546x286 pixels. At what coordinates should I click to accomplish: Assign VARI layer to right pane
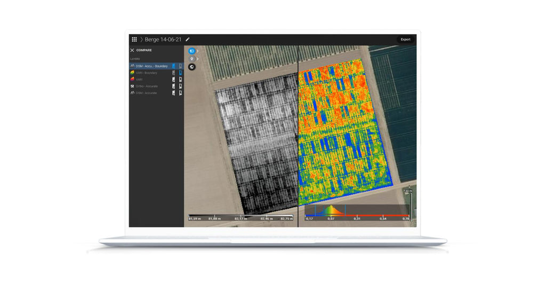click(180, 80)
